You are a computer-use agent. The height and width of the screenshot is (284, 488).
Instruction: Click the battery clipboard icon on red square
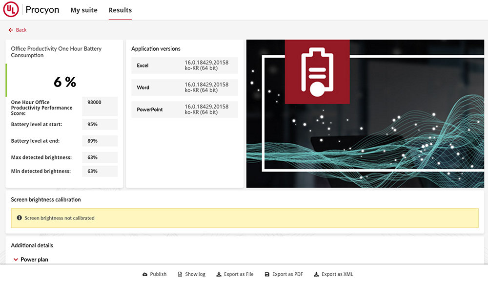click(x=317, y=72)
